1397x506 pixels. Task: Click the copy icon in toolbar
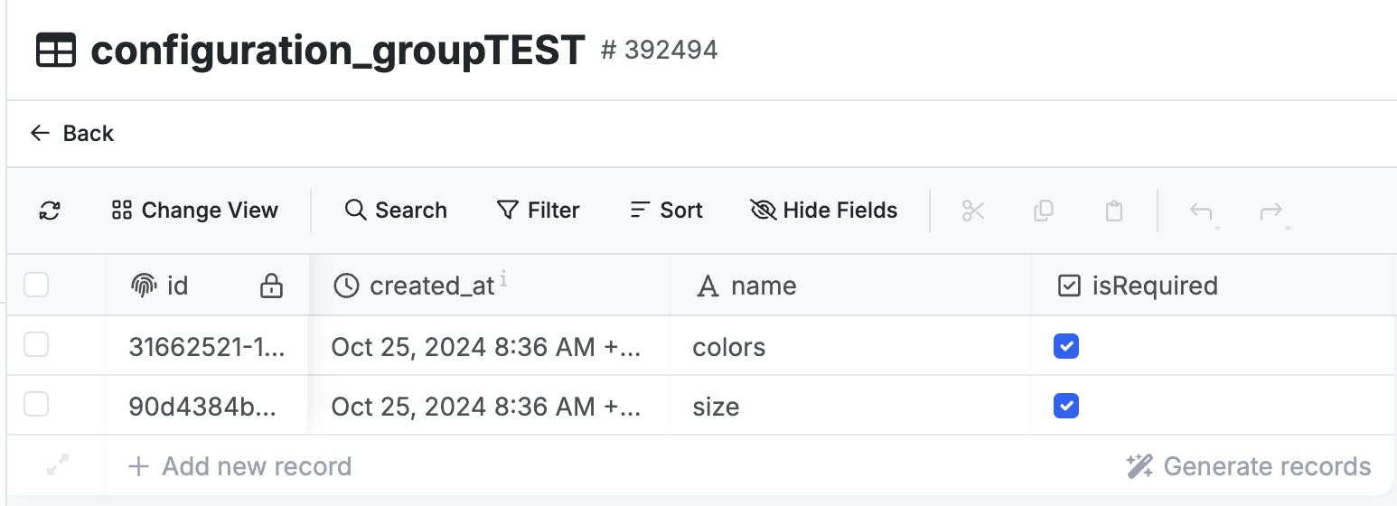pyautogui.click(x=1043, y=211)
